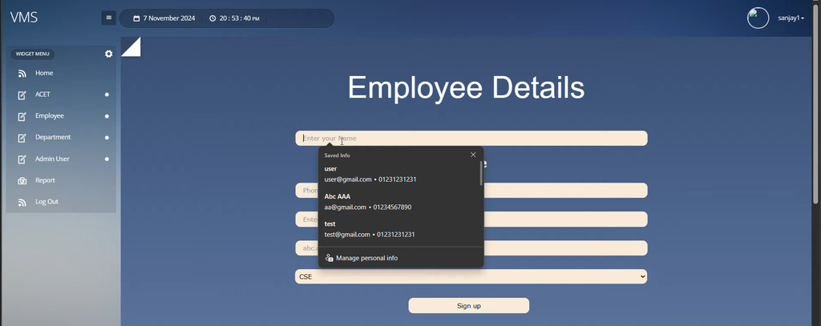Select saved info entry named test
The height and width of the screenshot is (326, 821).
[399, 229]
